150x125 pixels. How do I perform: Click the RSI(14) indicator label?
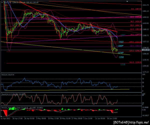tap(8, 75)
